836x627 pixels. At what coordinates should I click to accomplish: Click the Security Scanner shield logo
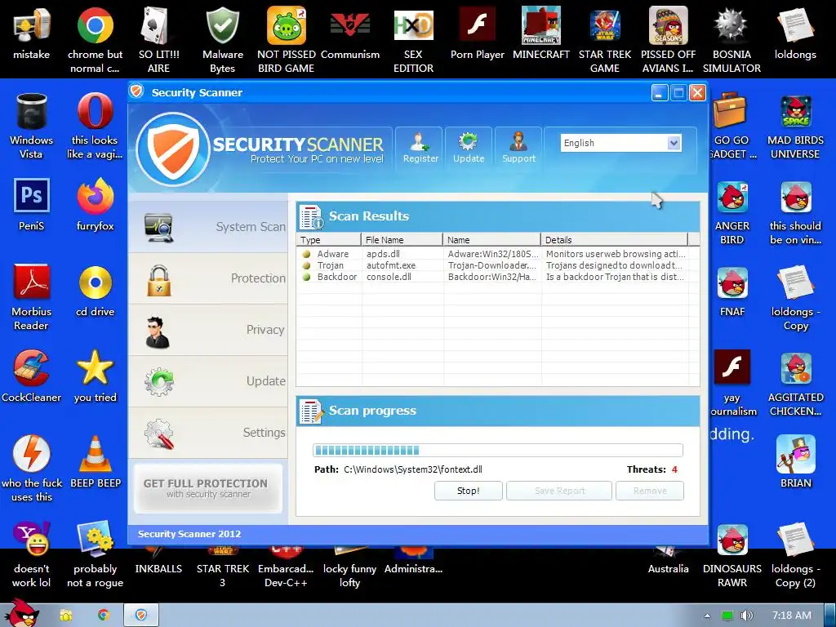173,149
